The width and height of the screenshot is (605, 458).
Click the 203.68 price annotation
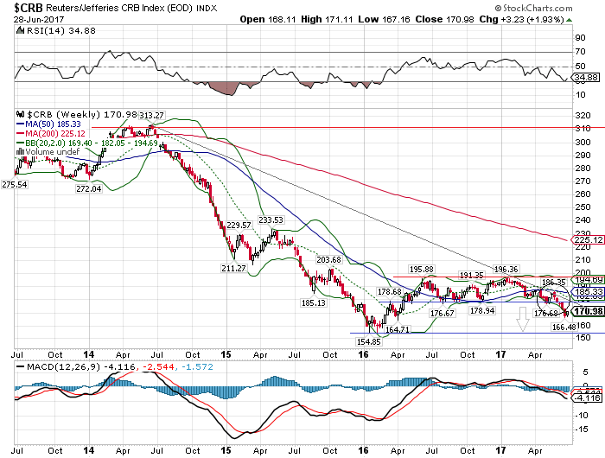pos(328,259)
